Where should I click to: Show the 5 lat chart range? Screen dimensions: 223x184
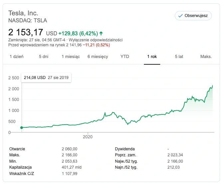click(x=179, y=57)
